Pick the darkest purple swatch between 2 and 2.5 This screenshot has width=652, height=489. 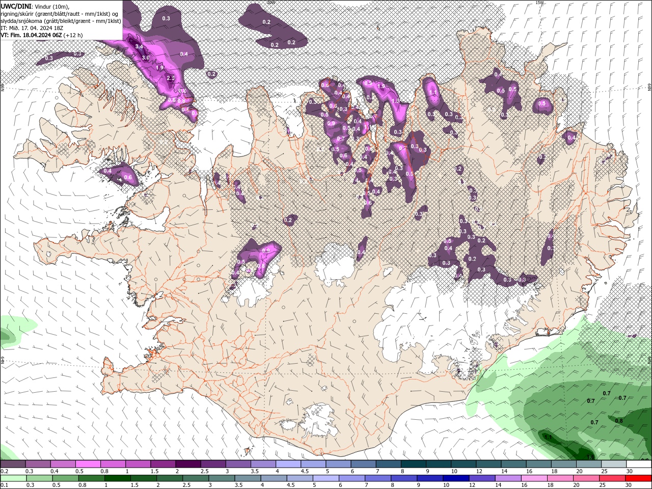pos(187,464)
